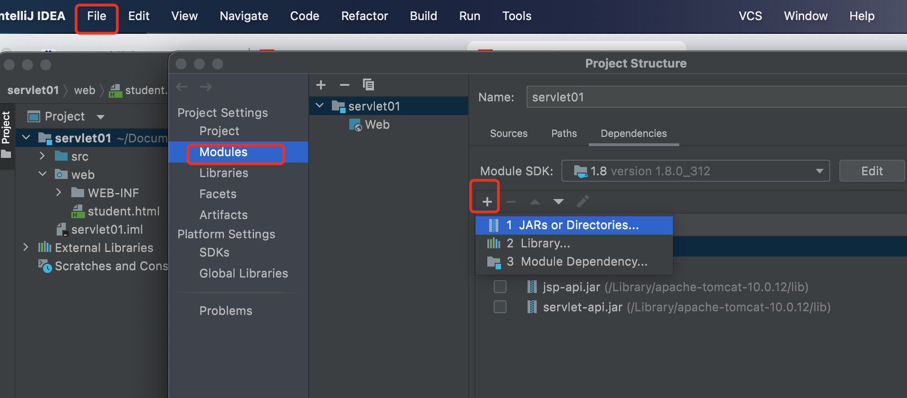This screenshot has width=907, height=398.
Task: Click the jsp-api.jar archive icon
Action: click(x=532, y=287)
